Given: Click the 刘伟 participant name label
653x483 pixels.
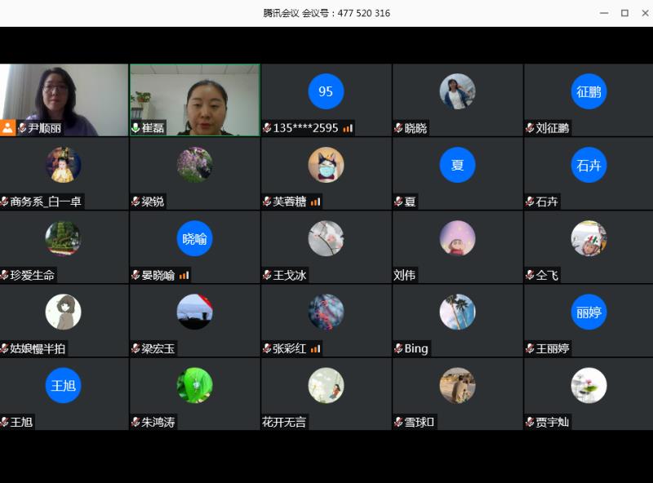Looking at the screenshot, I should (404, 275).
